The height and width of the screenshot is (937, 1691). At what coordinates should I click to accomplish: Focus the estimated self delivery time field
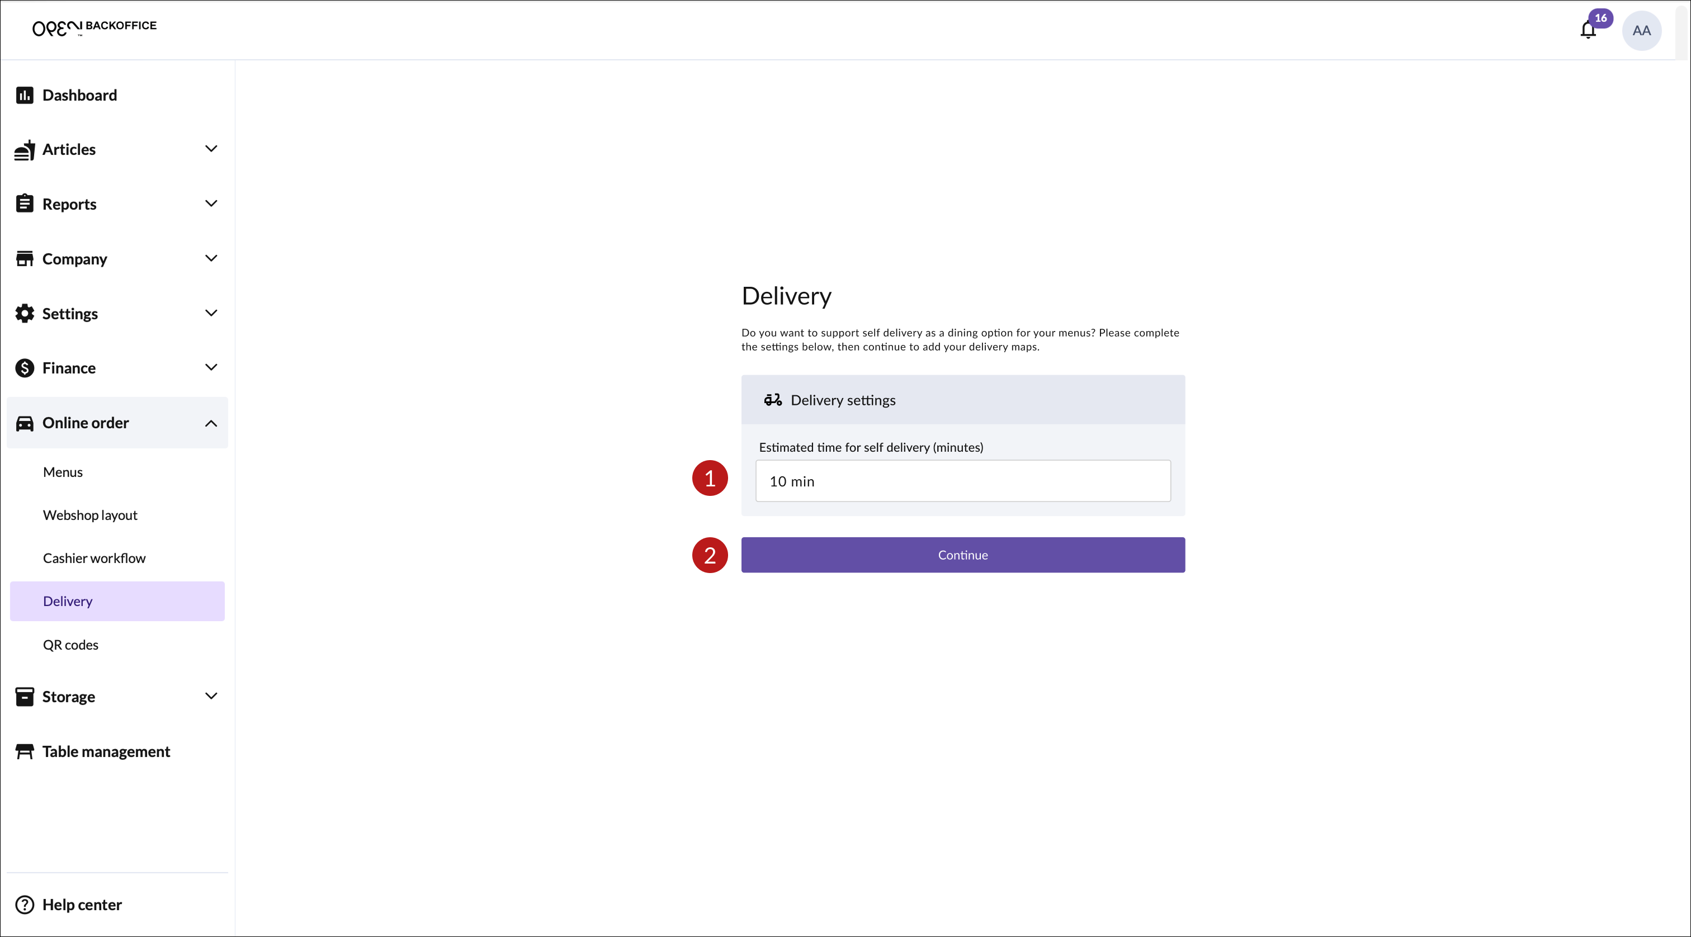coord(962,481)
